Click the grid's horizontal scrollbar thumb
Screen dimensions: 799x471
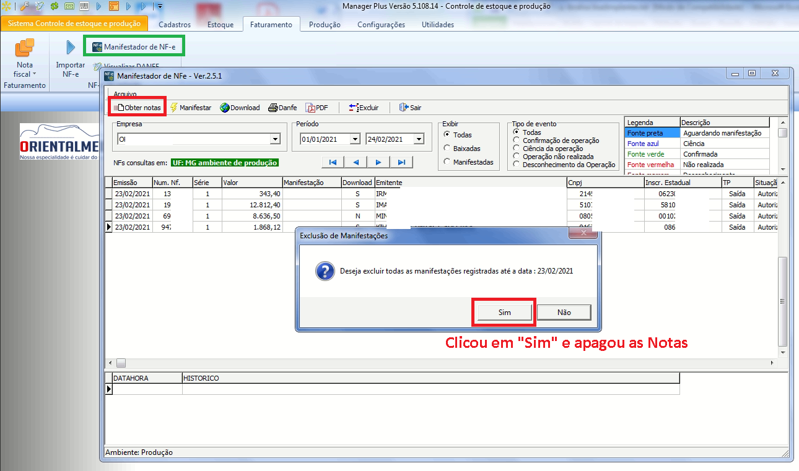click(121, 363)
